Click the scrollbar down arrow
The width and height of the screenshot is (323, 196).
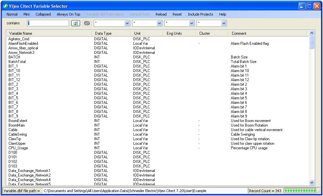[x=312, y=182]
